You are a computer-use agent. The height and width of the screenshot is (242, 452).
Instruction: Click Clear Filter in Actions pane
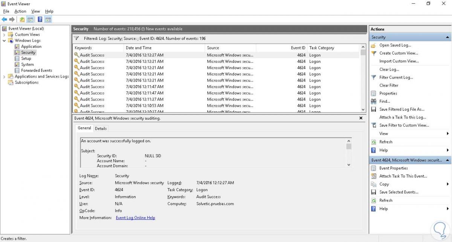389,85
